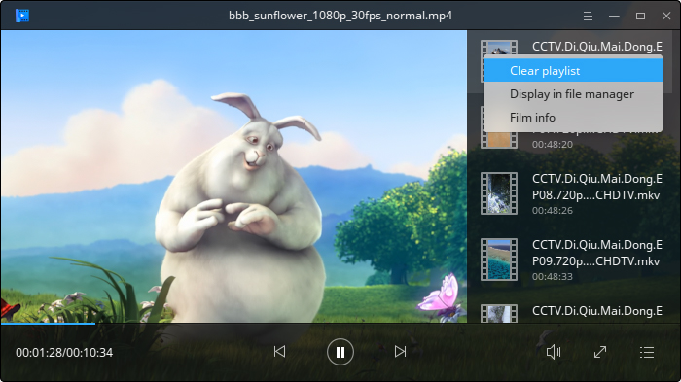Image resolution: width=681 pixels, height=382 pixels.
Task: Click the 00:01:28/00:10:34 time display
Action: 64,353
